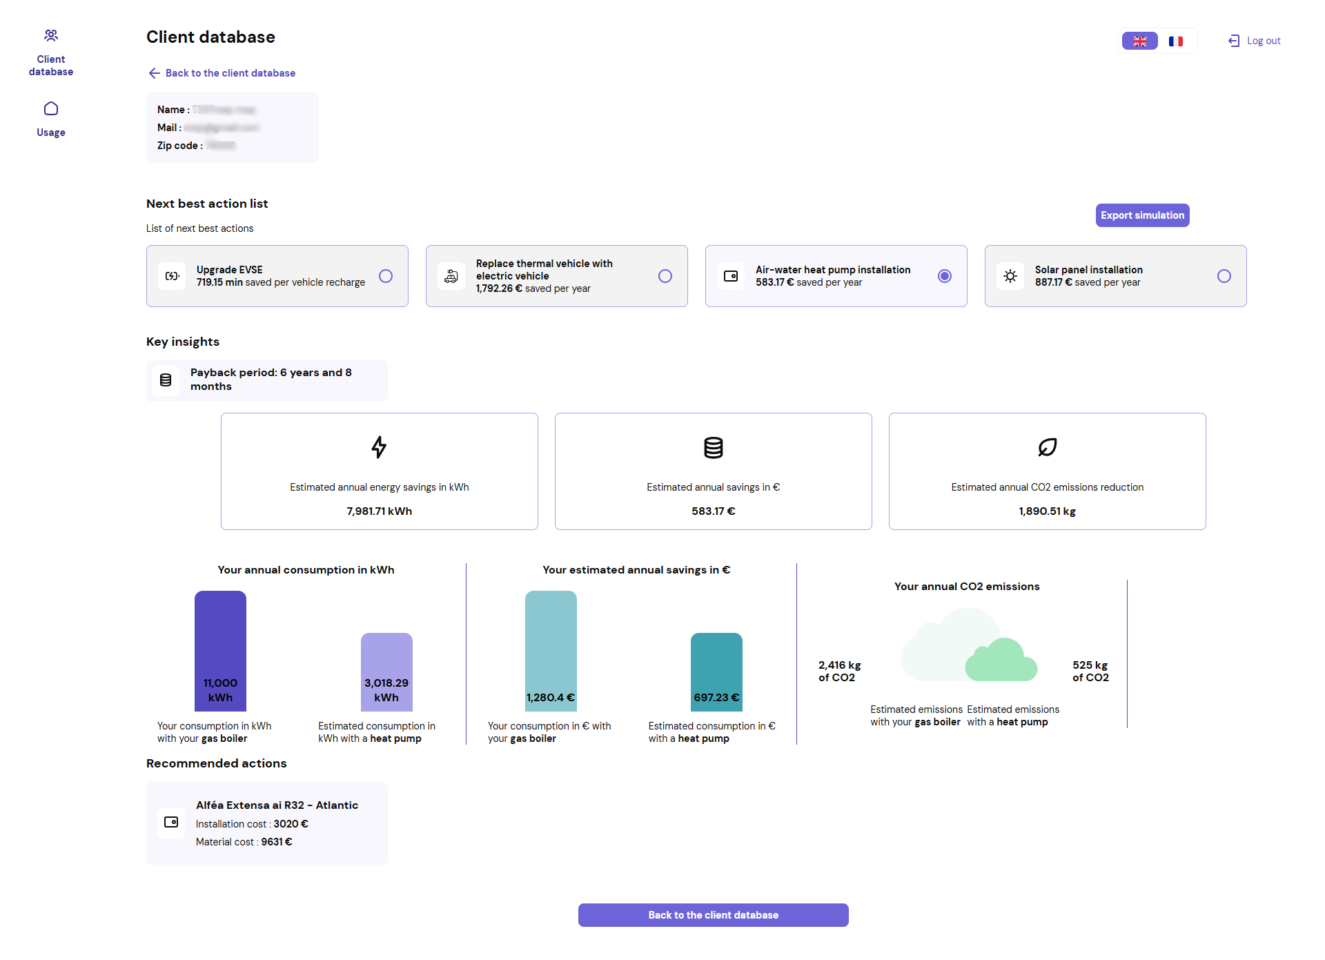The image size is (1325, 960).
Task: Click the 1,890.51 kg CO2 reduction value
Action: click(x=1048, y=511)
